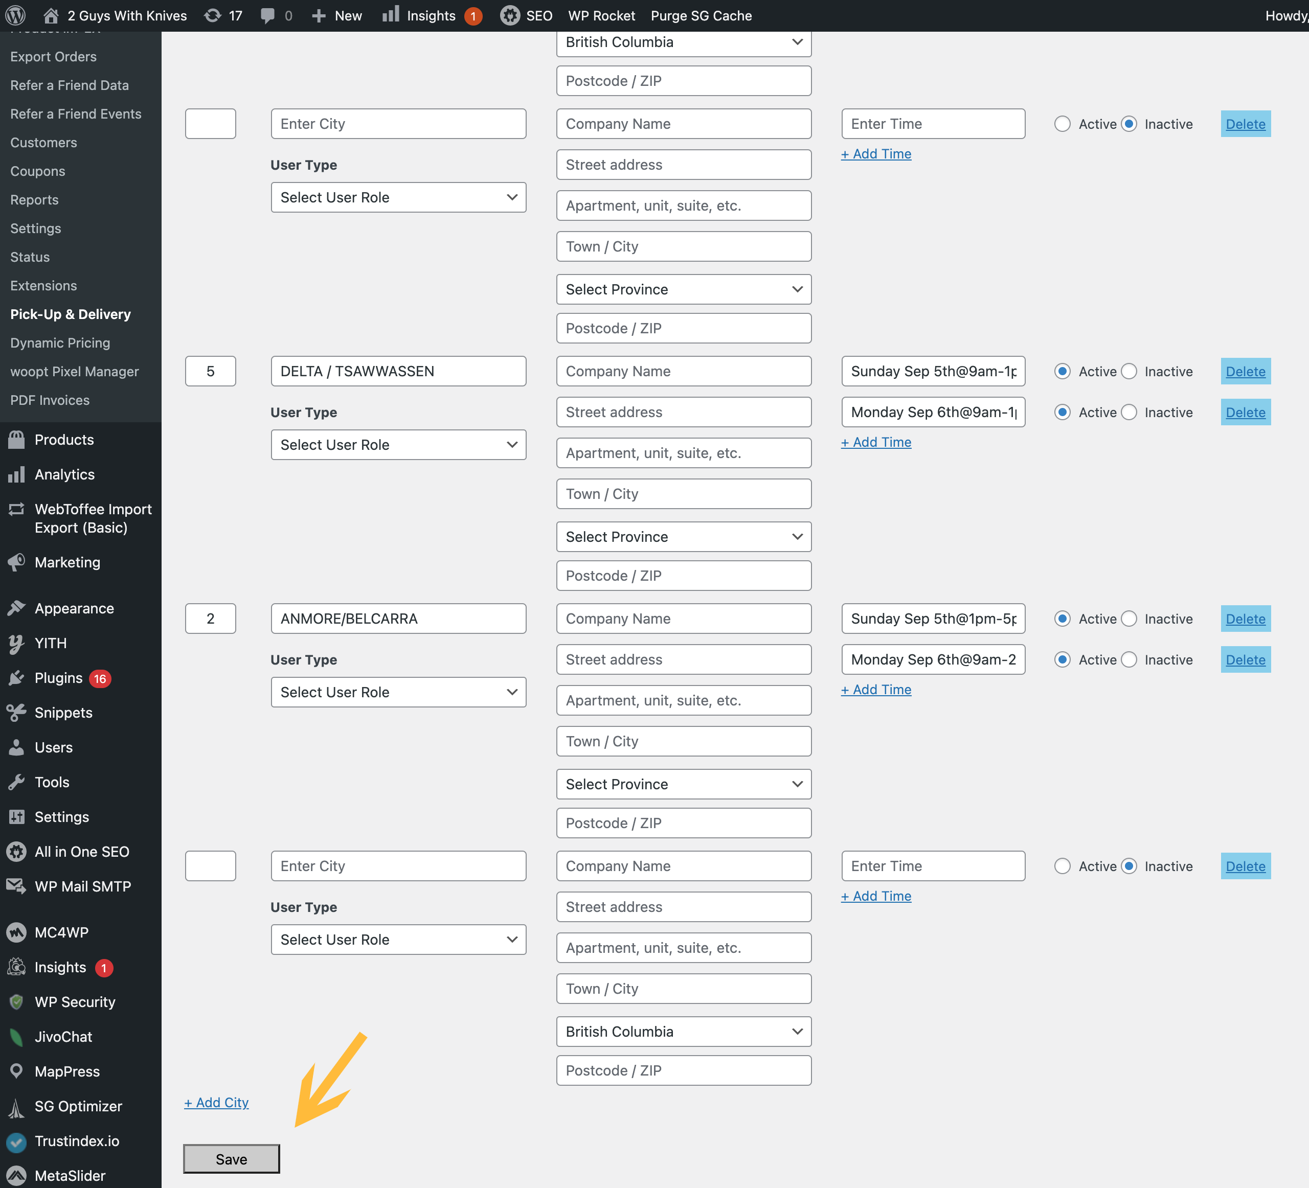Open the bottom British Columbia province dropdown

point(683,1032)
